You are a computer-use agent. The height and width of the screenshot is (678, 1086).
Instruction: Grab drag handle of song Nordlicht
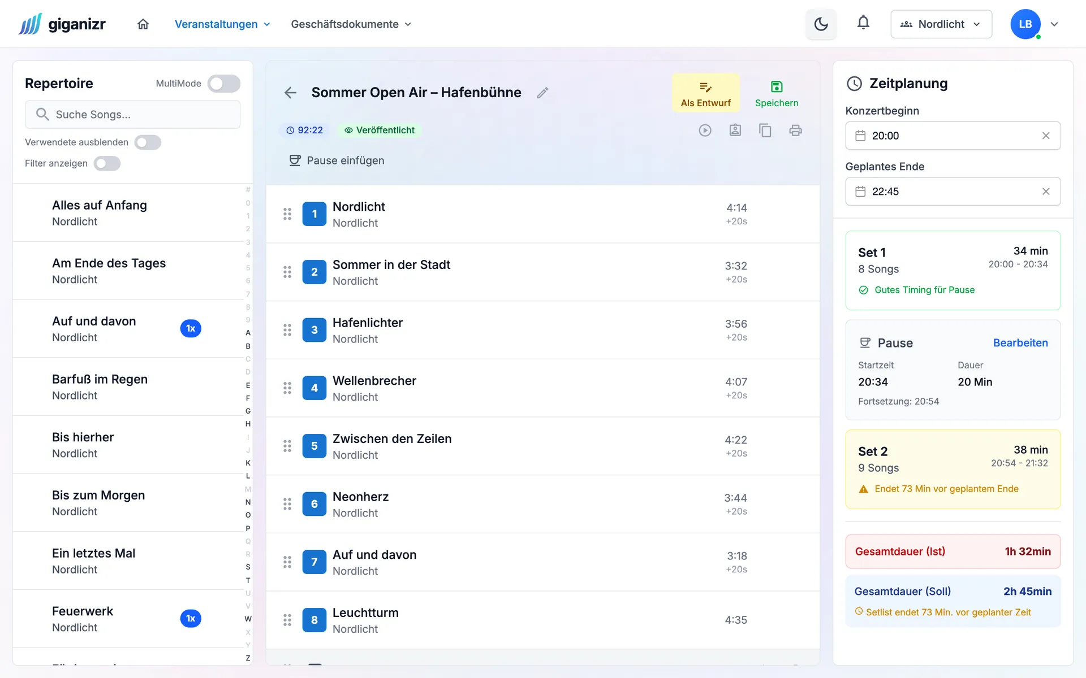pyautogui.click(x=287, y=214)
